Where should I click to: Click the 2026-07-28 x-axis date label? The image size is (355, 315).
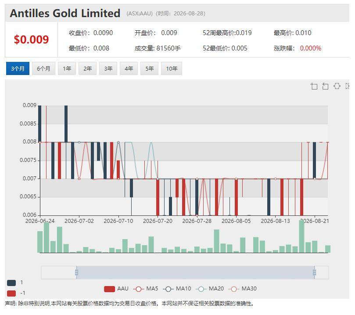click(x=197, y=221)
